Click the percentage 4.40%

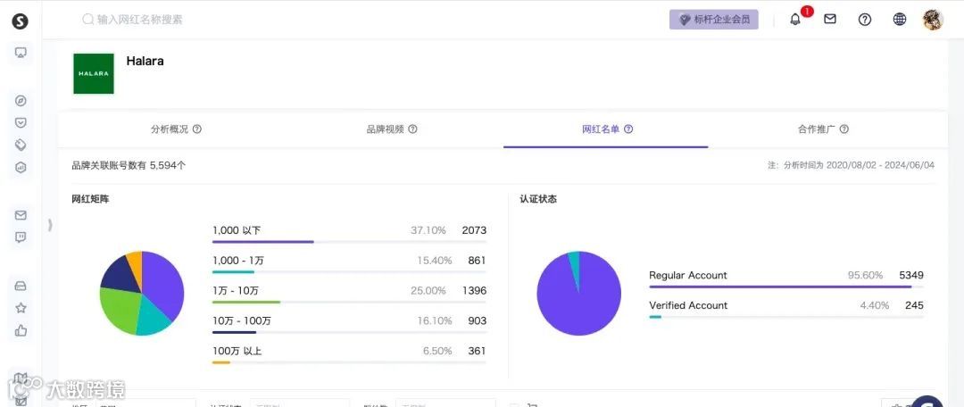(874, 305)
